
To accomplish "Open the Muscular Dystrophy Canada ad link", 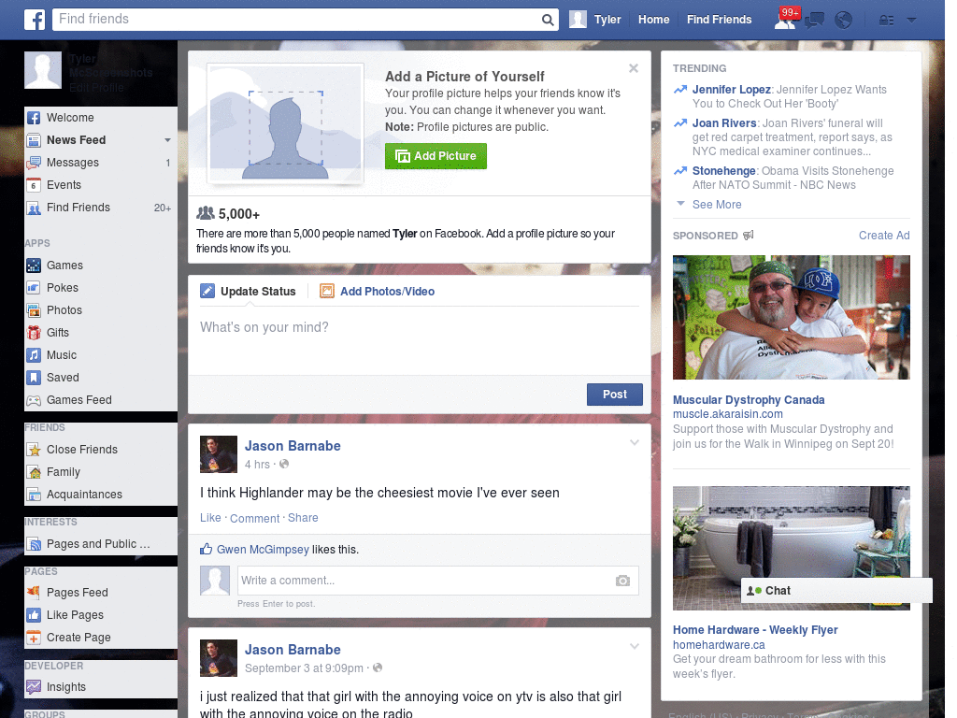I will click(x=749, y=400).
